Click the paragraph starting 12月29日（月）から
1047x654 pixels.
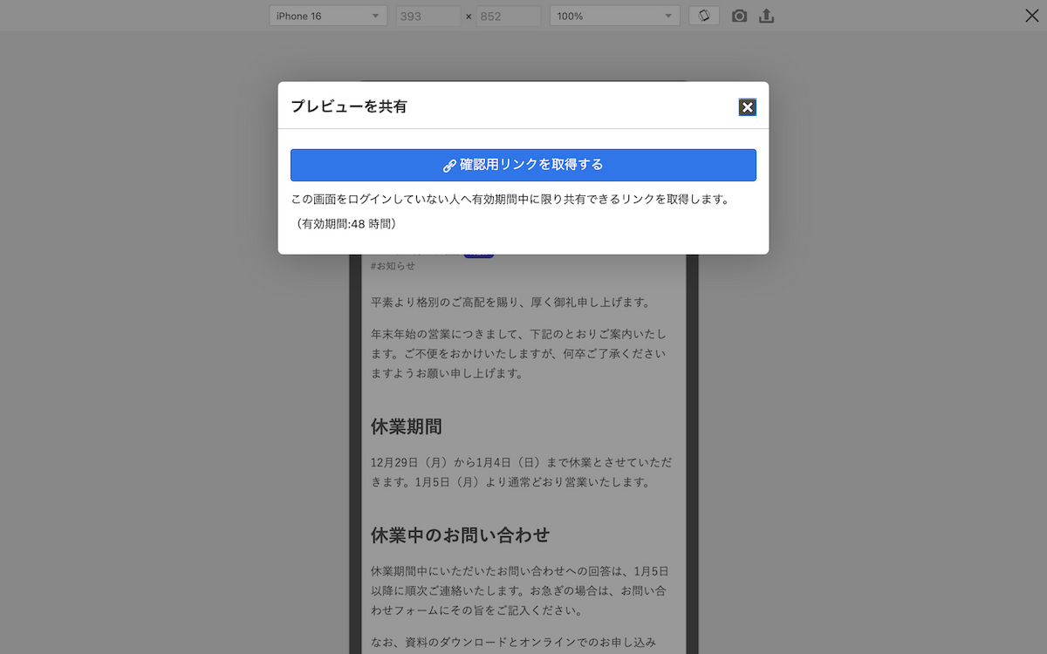521,472
